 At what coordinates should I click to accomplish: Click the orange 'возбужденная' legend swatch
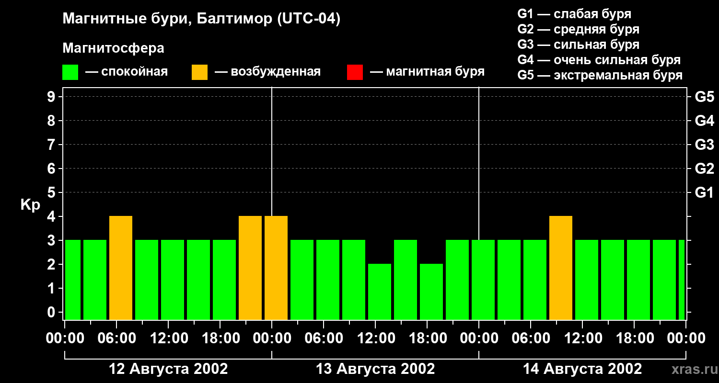click(x=199, y=72)
